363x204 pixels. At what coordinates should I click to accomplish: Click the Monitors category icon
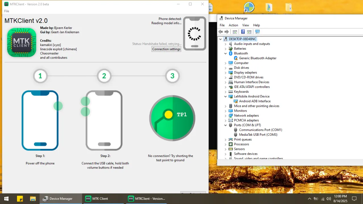coord(231,111)
